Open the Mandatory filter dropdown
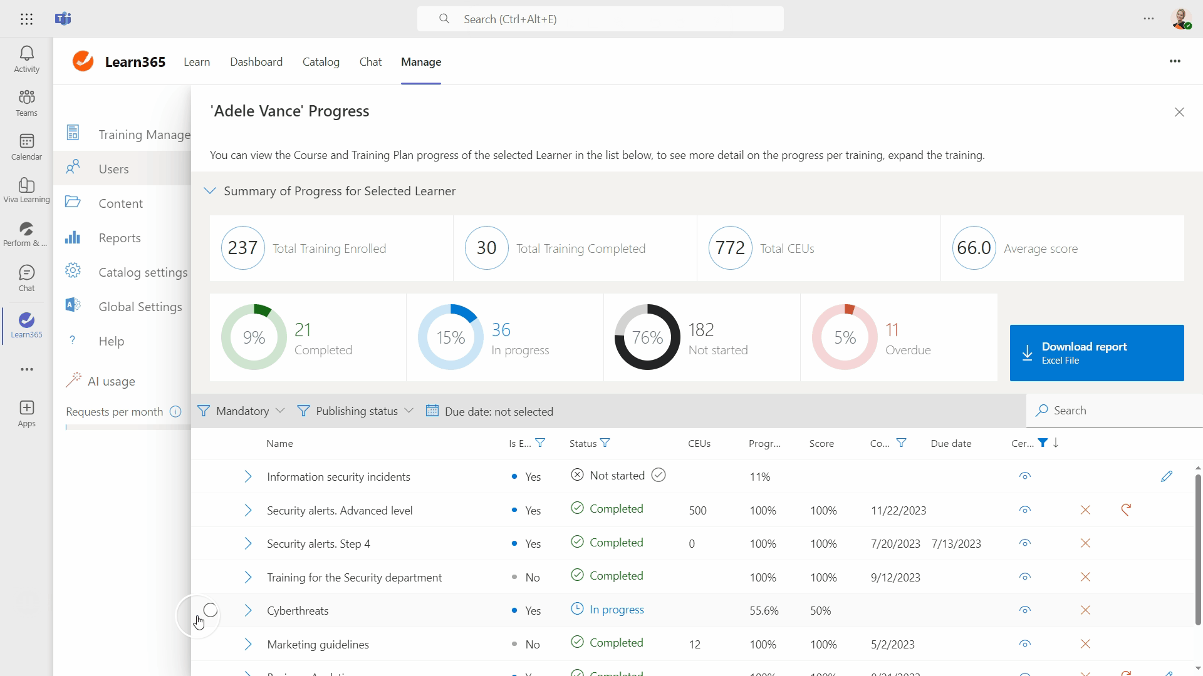 point(241,411)
